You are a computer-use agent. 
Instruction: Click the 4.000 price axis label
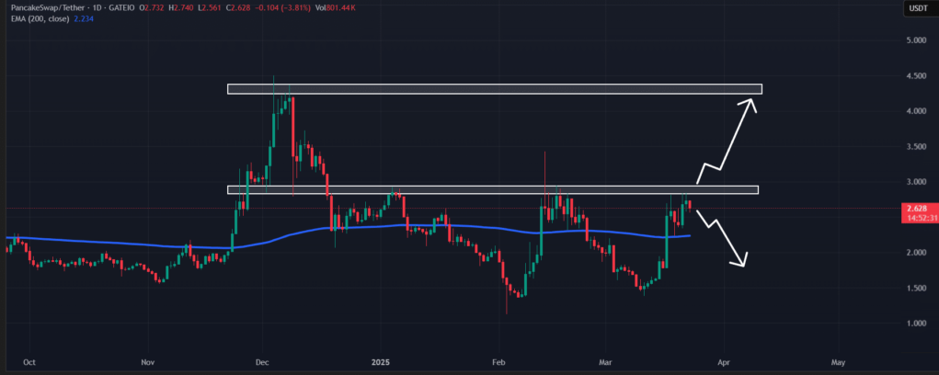[916, 111]
